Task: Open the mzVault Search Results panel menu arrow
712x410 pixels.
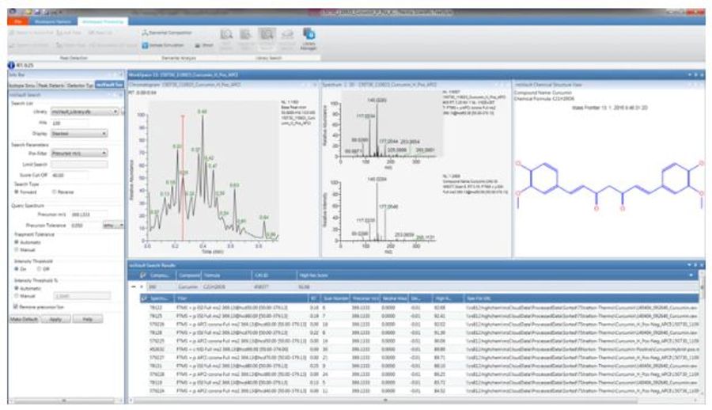Action: (x=689, y=265)
